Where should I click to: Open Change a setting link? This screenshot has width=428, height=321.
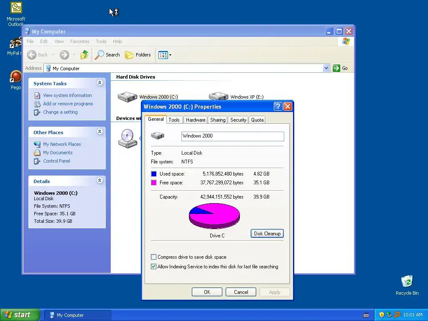point(60,112)
